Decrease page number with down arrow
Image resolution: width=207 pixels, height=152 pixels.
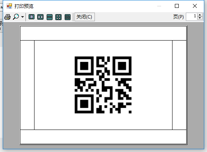[x=200, y=18]
